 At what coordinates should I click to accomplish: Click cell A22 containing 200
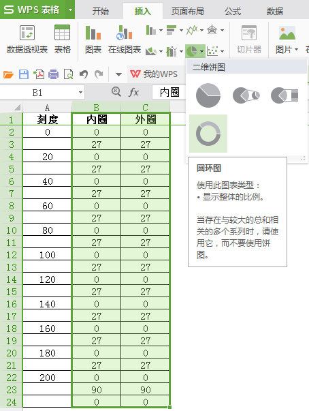(47, 378)
